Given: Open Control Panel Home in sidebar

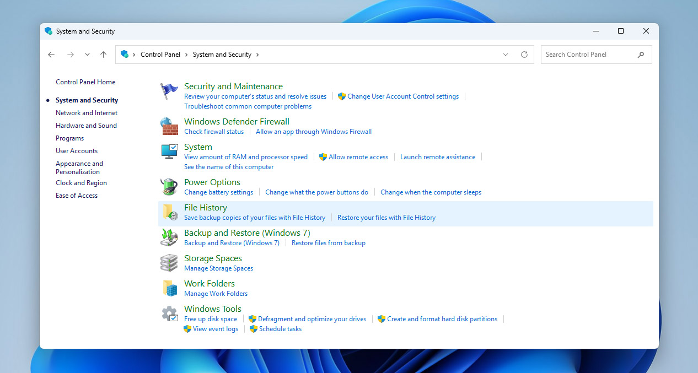Looking at the screenshot, I should click(85, 82).
